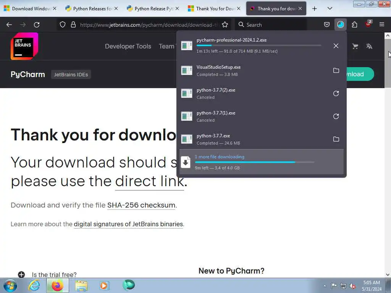Click the Firefox taskbar button
This screenshot has height=293, width=391.
57,285
